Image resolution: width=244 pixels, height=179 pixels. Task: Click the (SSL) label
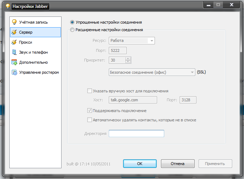coord(201,72)
